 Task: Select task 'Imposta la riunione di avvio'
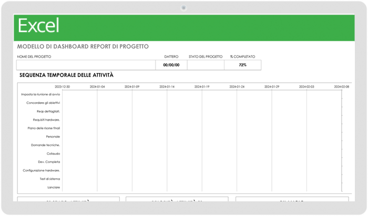coord(40,94)
